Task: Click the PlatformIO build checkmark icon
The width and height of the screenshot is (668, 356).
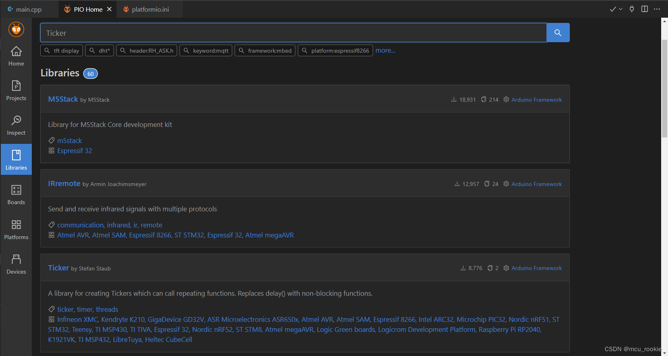Action: pos(612,9)
